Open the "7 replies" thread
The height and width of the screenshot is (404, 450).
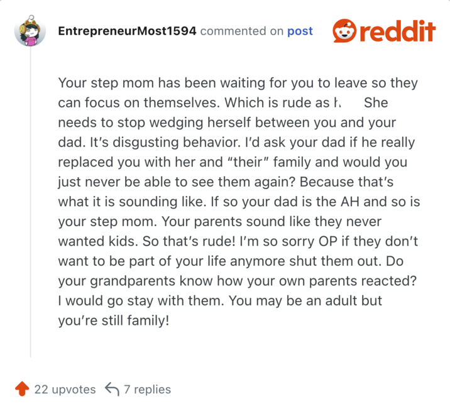tap(147, 390)
